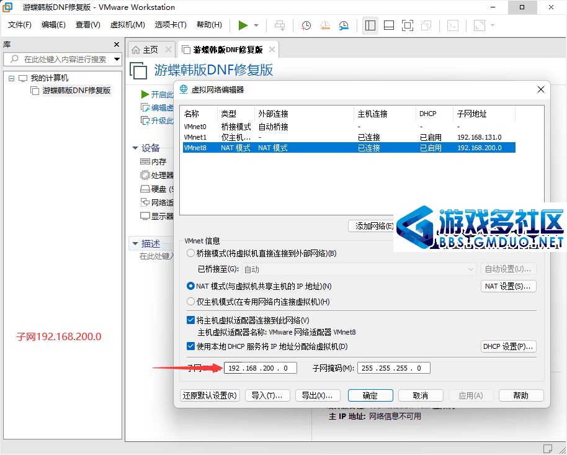
Task: Click the 硬盘 device icon
Action: (x=145, y=189)
